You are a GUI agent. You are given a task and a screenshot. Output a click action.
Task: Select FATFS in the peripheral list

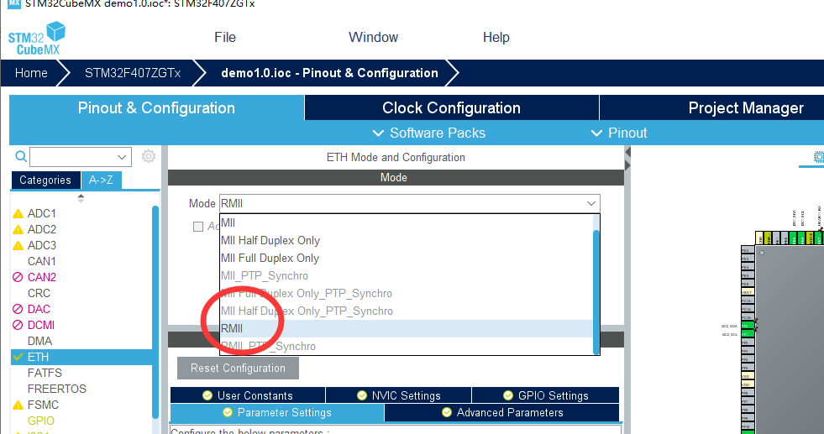45,373
